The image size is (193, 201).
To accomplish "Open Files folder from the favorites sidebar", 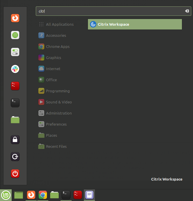I will (15, 120).
